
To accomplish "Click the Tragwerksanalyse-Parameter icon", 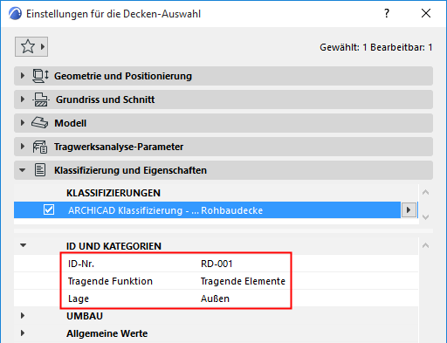I will coord(40,147).
